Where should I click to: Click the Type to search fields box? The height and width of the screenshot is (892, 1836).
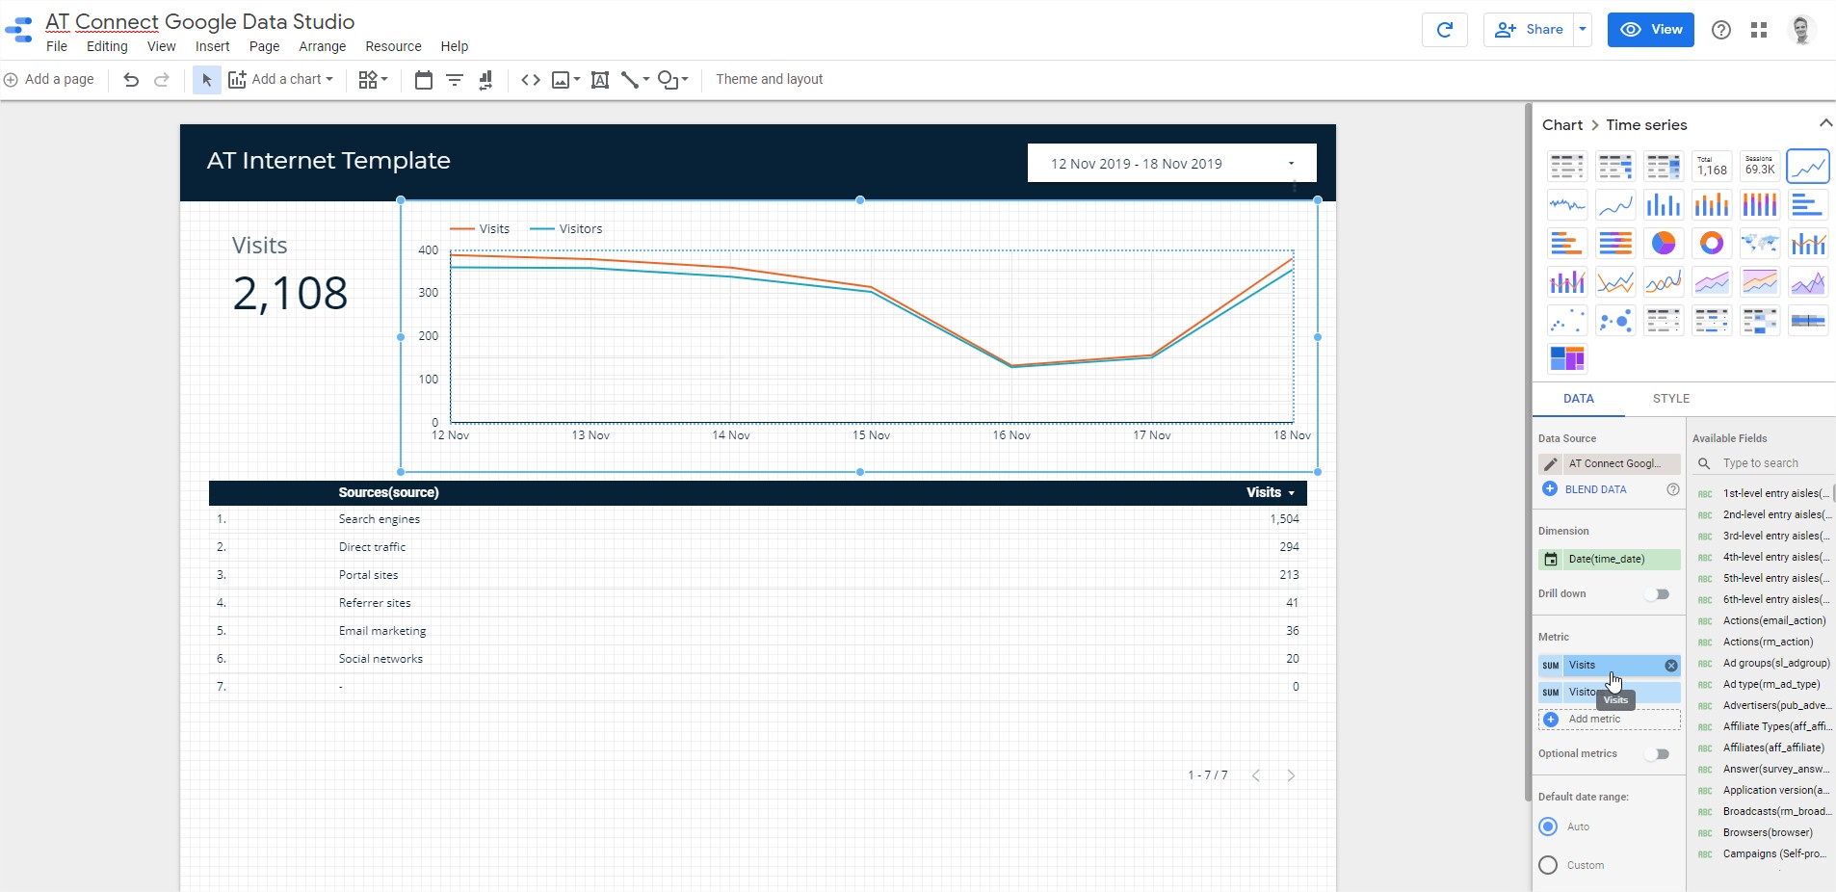coord(1763,463)
